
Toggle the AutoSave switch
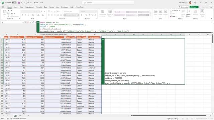[14, 3]
